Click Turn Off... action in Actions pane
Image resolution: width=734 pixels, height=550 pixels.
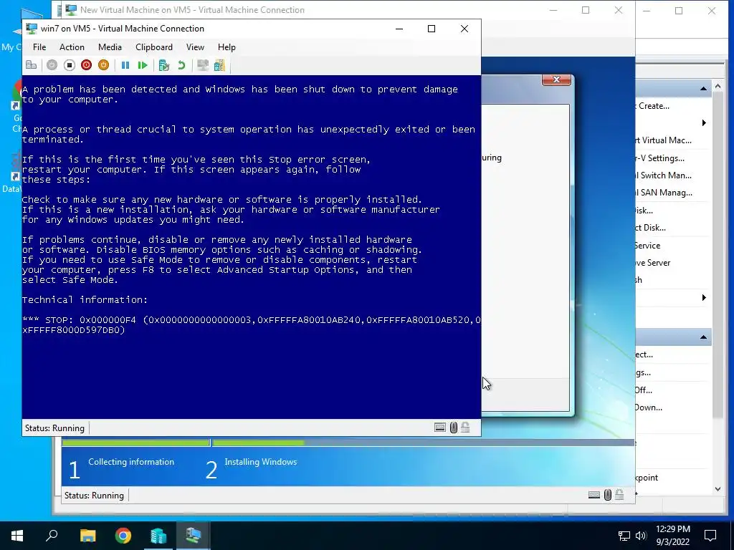pos(644,390)
